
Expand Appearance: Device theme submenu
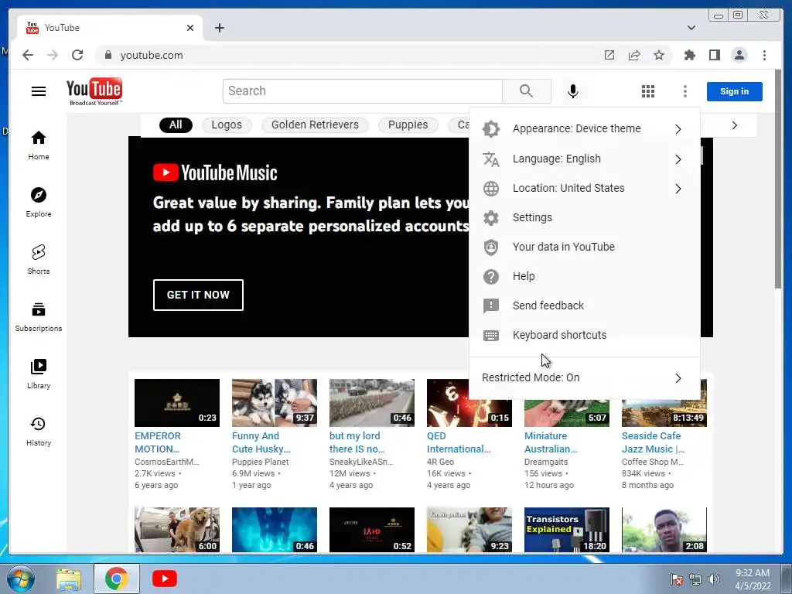(585, 129)
